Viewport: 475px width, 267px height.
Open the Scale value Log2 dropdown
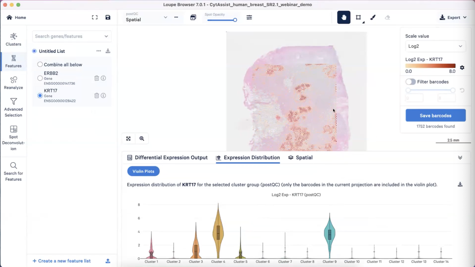(435, 46)
